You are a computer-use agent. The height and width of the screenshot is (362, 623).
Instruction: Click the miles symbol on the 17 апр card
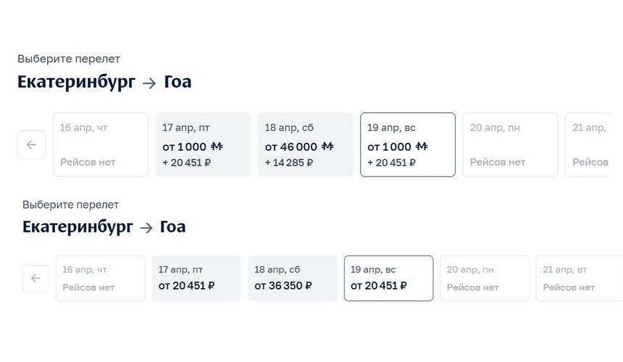216,146
